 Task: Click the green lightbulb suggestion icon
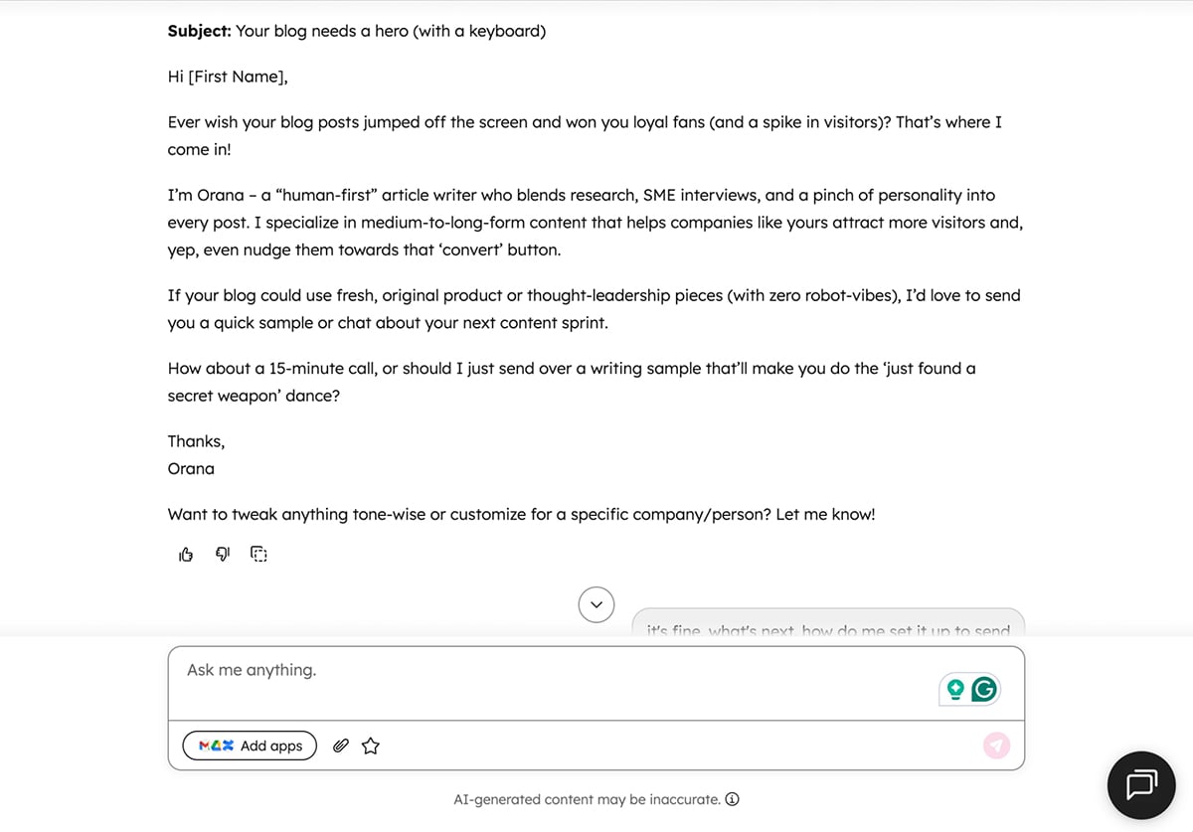[956, 688]
